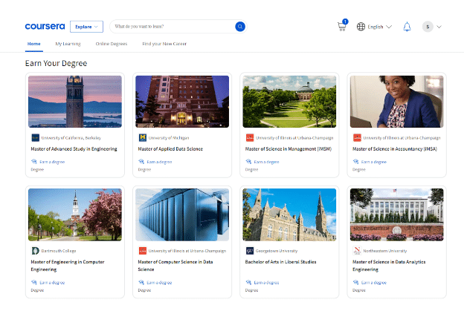Image resolution: width=464 pixels, height=331 pixels.
Task: Click the Georgetown gothic building image
Action: (x=289, y=214)
